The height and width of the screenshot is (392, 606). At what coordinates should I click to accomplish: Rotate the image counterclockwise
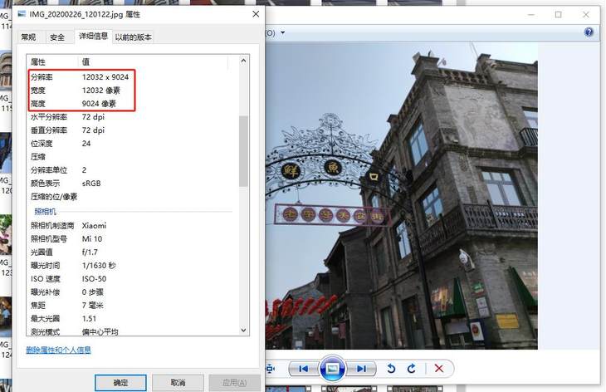tap(391, 369)
